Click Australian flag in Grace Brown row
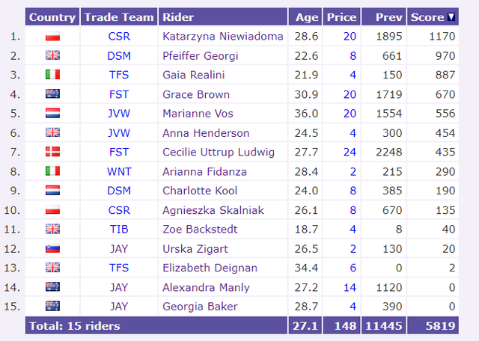 click(x=52, y=93)
